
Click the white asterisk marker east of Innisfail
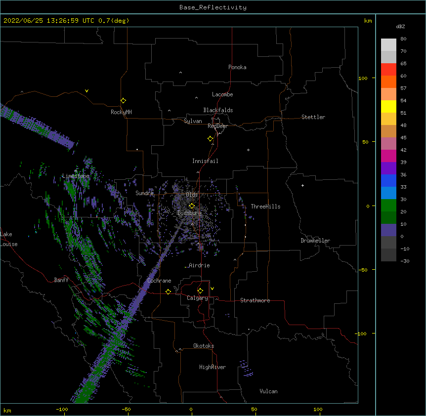[248, 150]
